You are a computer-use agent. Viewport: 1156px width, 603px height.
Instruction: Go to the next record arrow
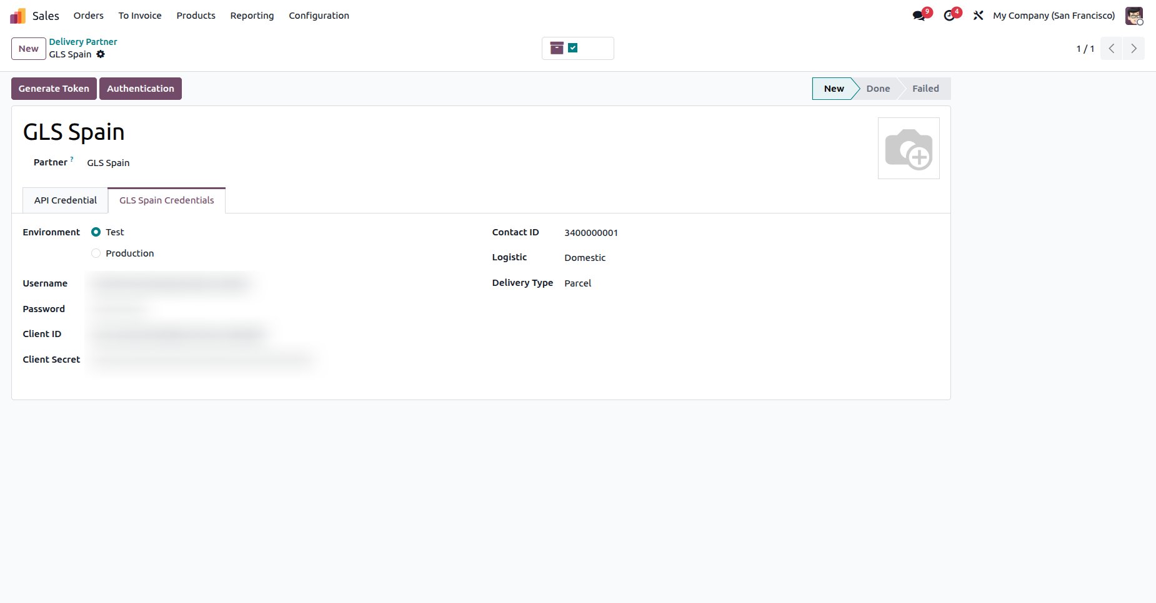coord(1134,49)
